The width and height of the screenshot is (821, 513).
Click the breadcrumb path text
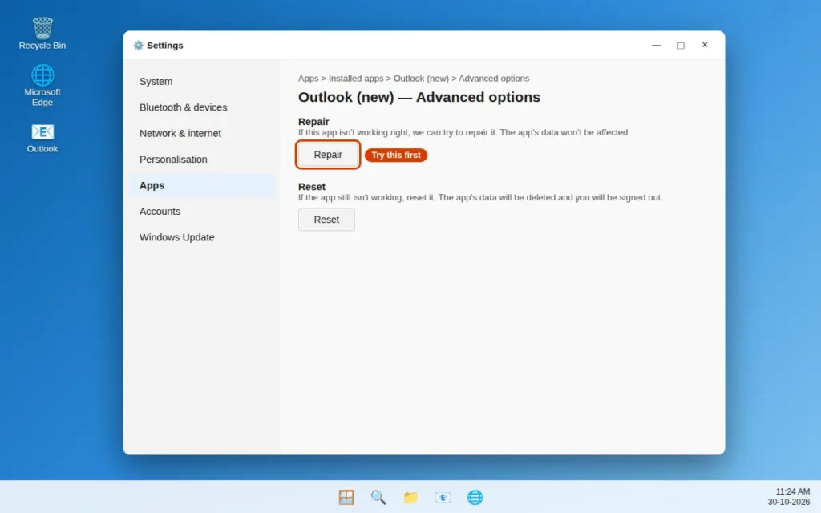tap(414, 79)
